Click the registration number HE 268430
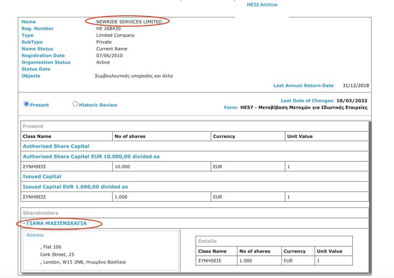The image size is (394, 278). (x=108, y=29)
